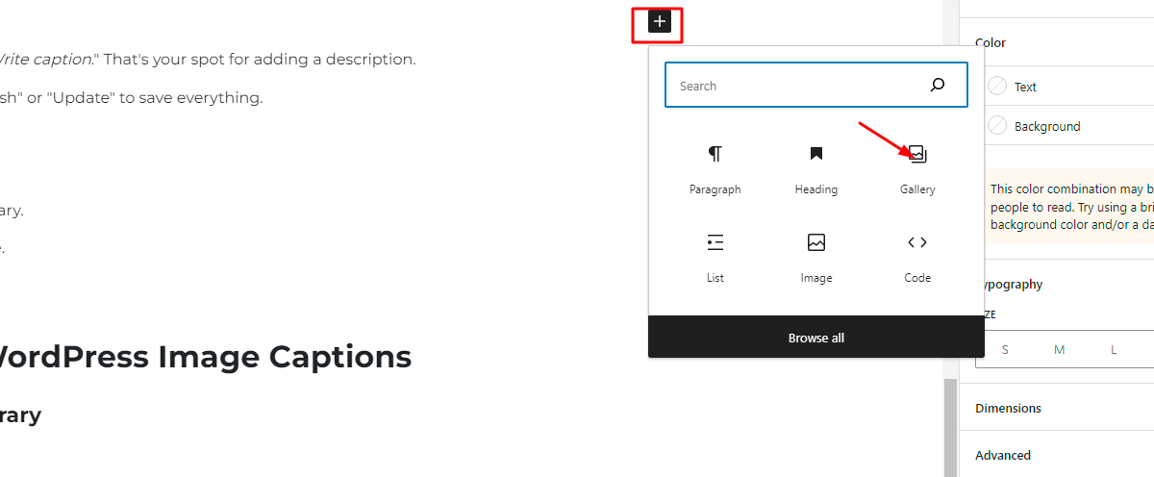The height and width of the screenshot is (477, 1154).
Task: Insert an Image block
Action: (816, 258)
